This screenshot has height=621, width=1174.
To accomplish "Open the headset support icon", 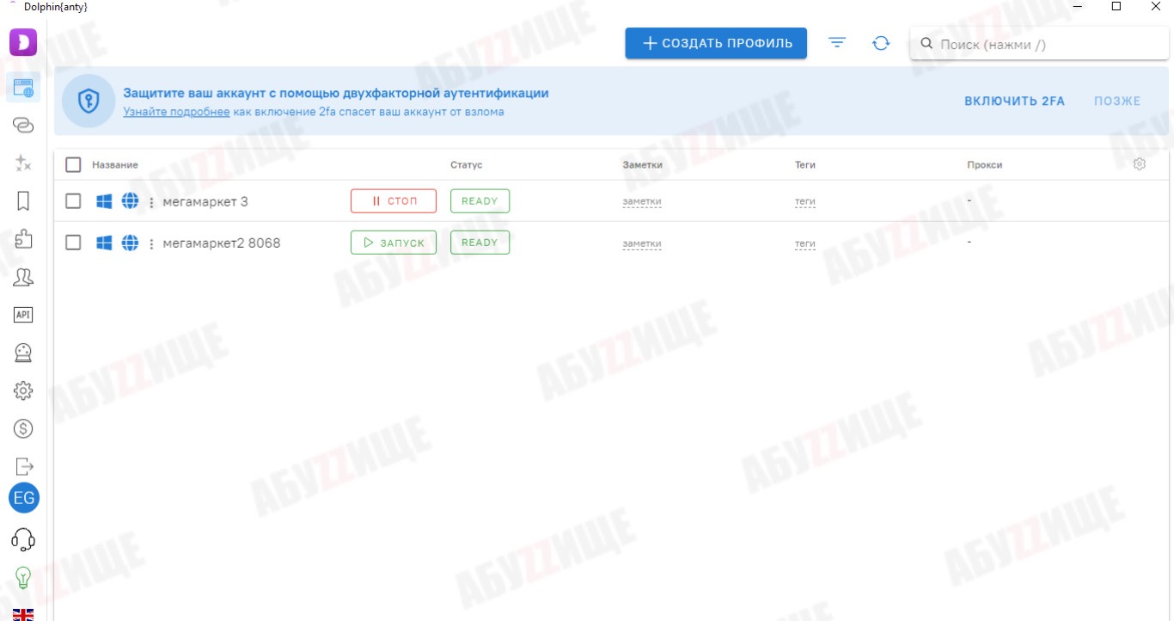I will 23,539.
